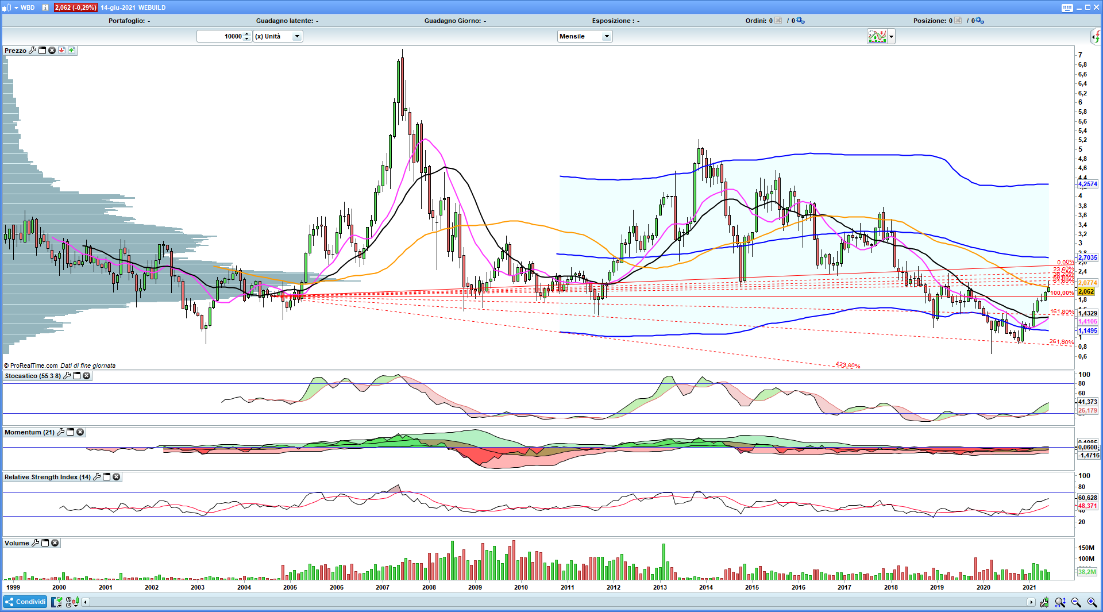Click the 38,2M volume value label
Viewport: 1103px width, 612px height.
(x=1087, y=572)
